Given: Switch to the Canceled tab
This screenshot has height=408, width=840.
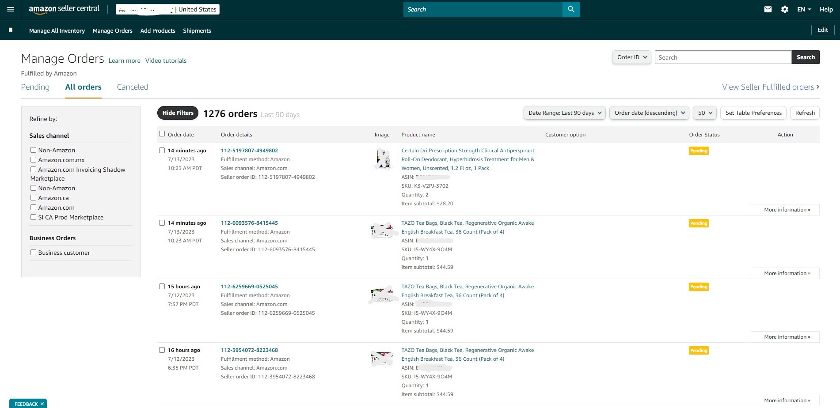Looking at the screenshot, I should pyautogui.click(x=133, y=87).
